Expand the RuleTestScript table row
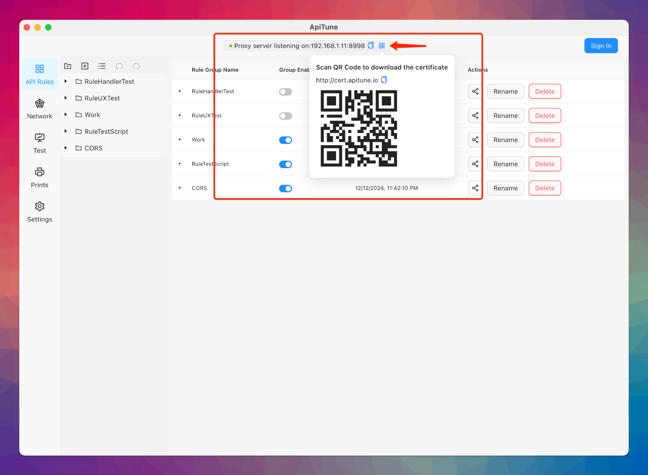648x475 pixels. pyautogui.click(x=180, y=164)
